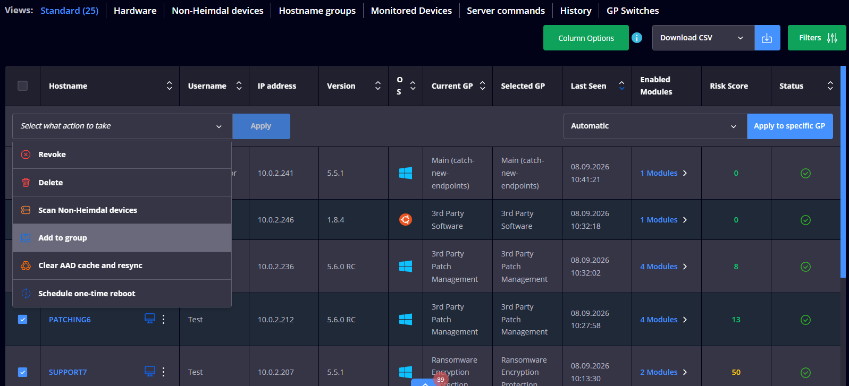Image resolution: width=849 pixels, height=386 pixels.
Task: Click the status checkmark for the 10.0.2.241 row
Action: click(x=805, y=173)
